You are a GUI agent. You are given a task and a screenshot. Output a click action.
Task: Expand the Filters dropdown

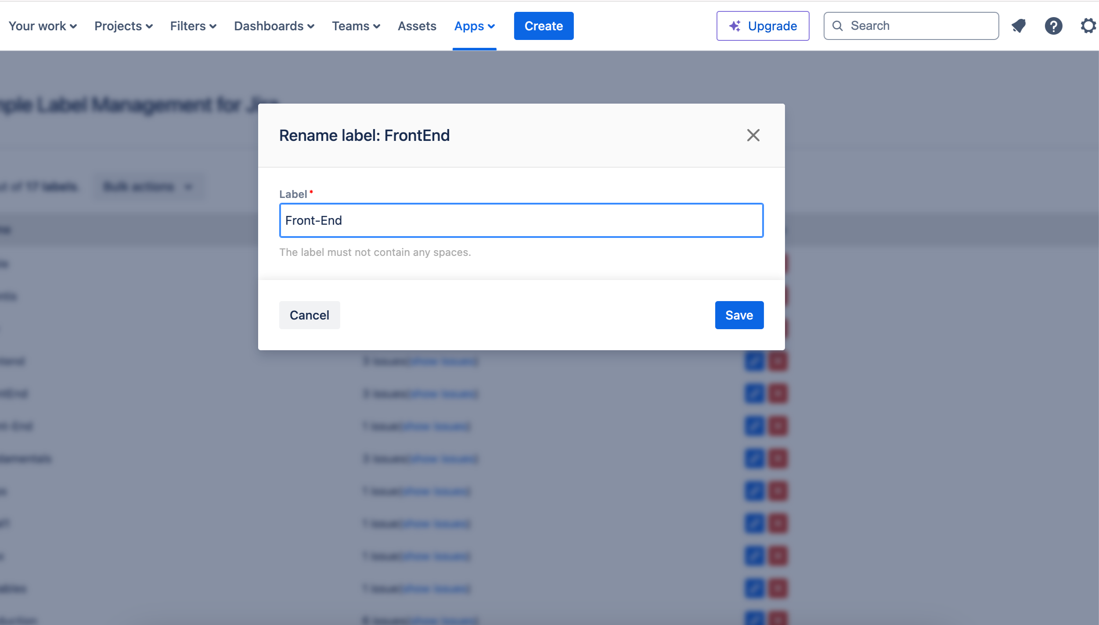[x=193, y=26]
